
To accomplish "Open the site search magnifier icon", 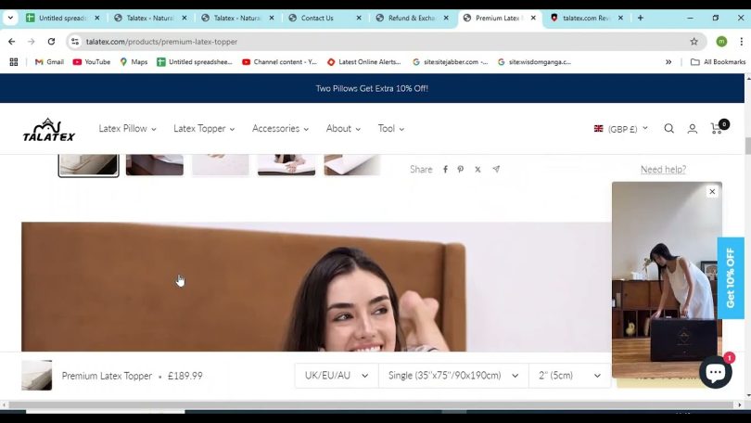I will (x=668, y=129).
